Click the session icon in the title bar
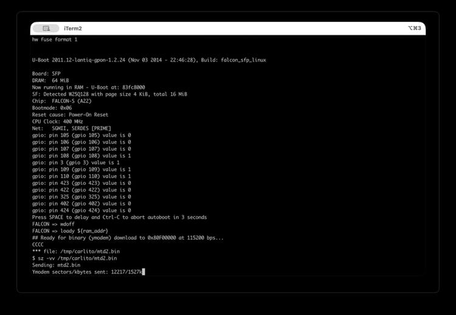This screenshot has width=456, height=315. click(46, 28)
